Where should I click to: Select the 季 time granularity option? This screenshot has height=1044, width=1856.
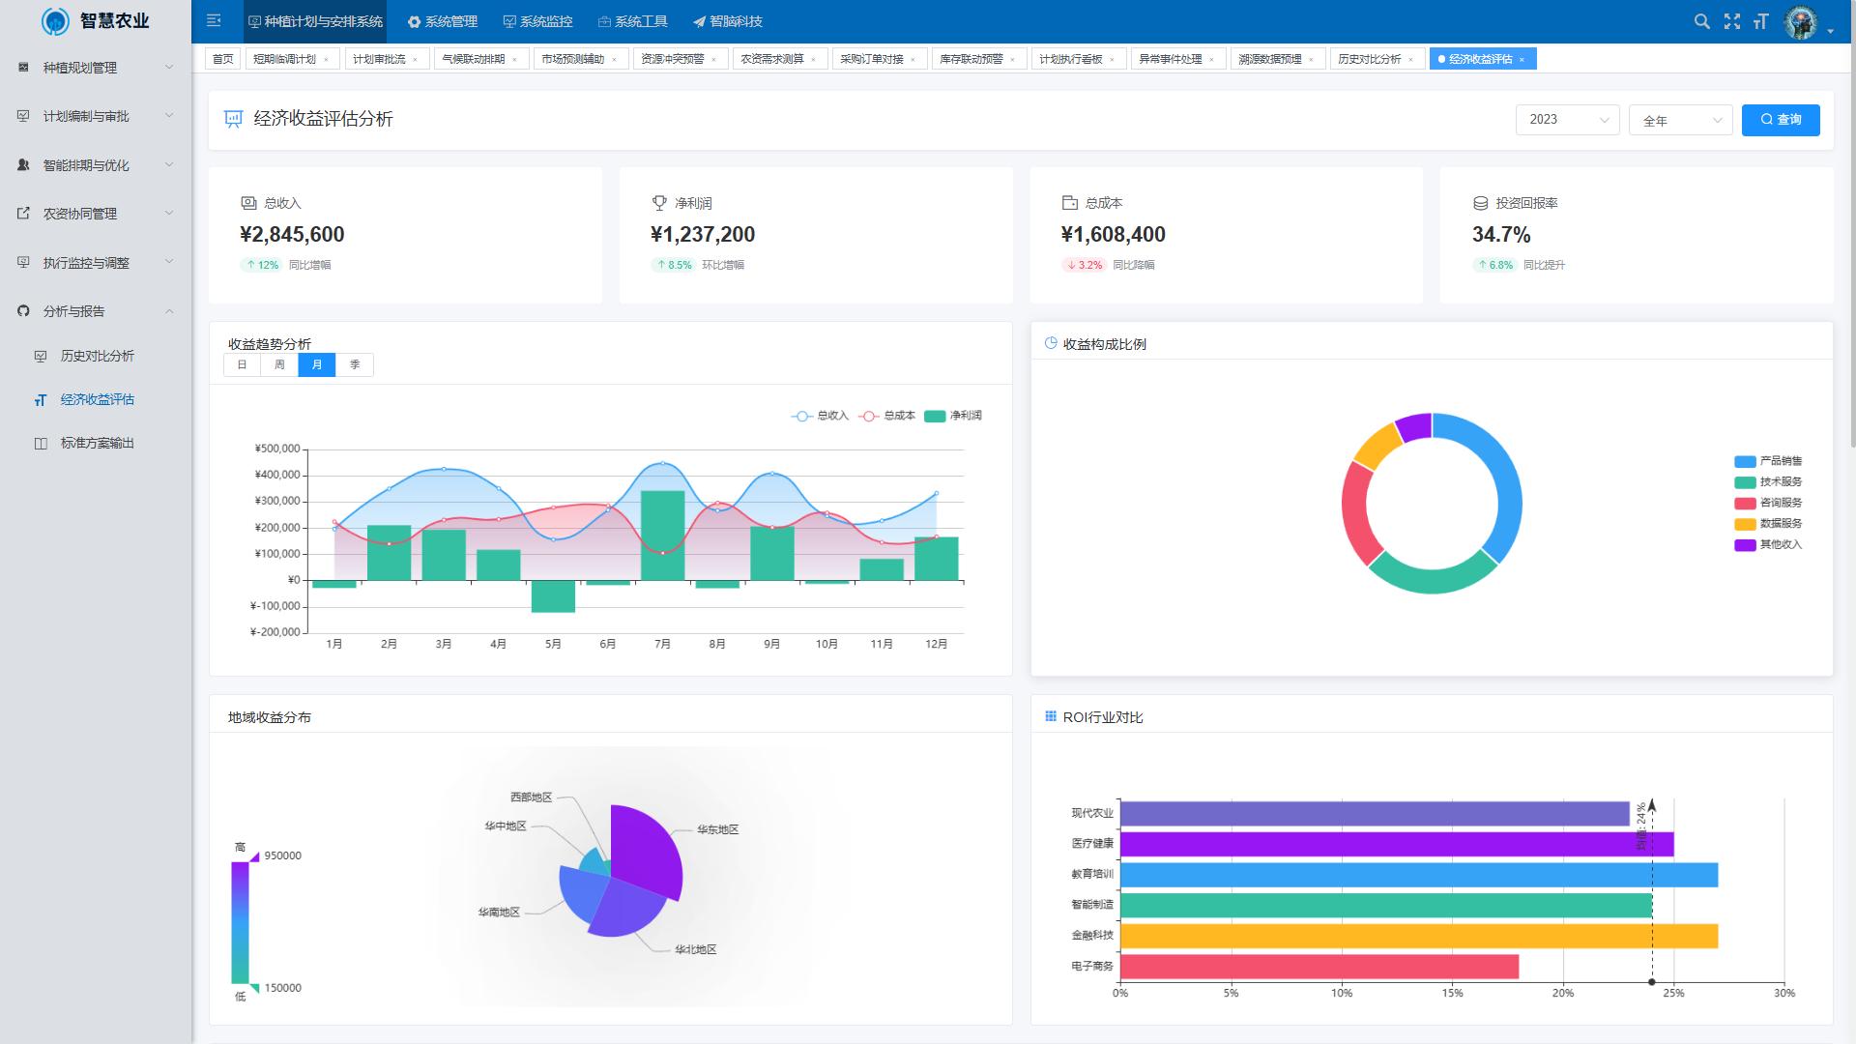[355, 364]
